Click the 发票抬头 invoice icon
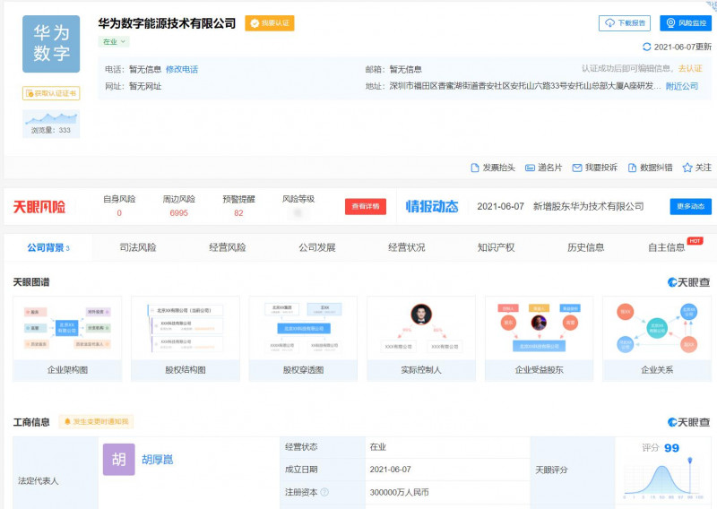 coord(476,168)
